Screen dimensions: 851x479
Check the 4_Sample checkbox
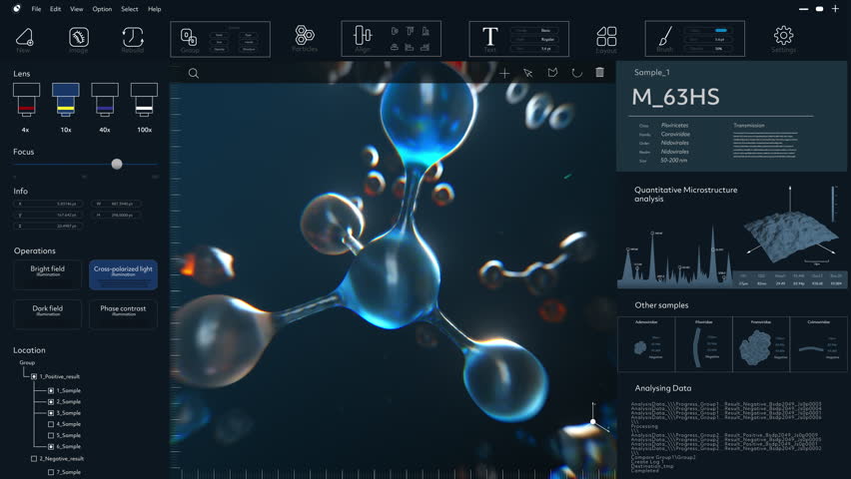tap(51, 424)
